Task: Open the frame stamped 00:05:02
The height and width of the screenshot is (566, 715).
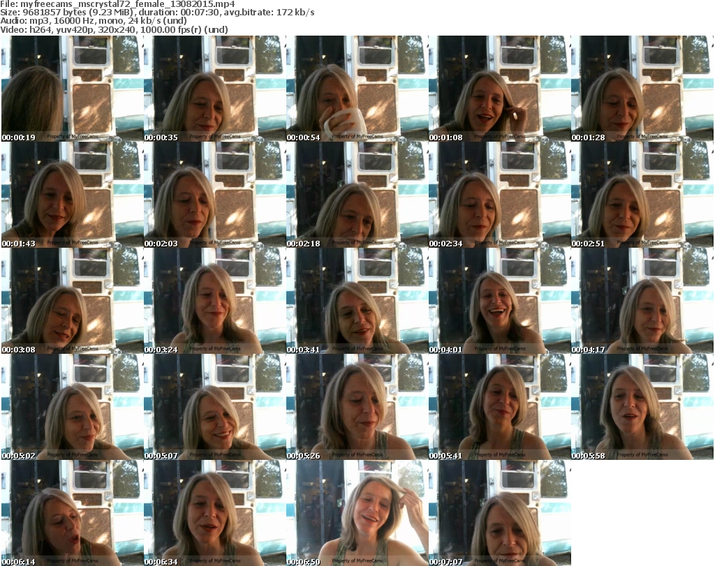Action: click(72, 407)
